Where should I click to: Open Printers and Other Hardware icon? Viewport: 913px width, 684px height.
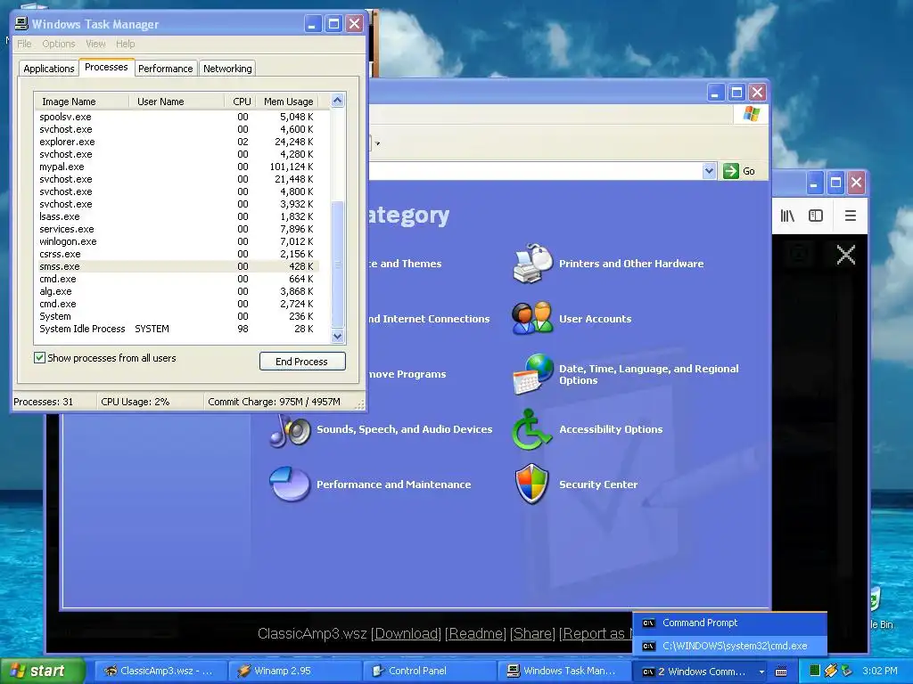[x=532, y=264]
